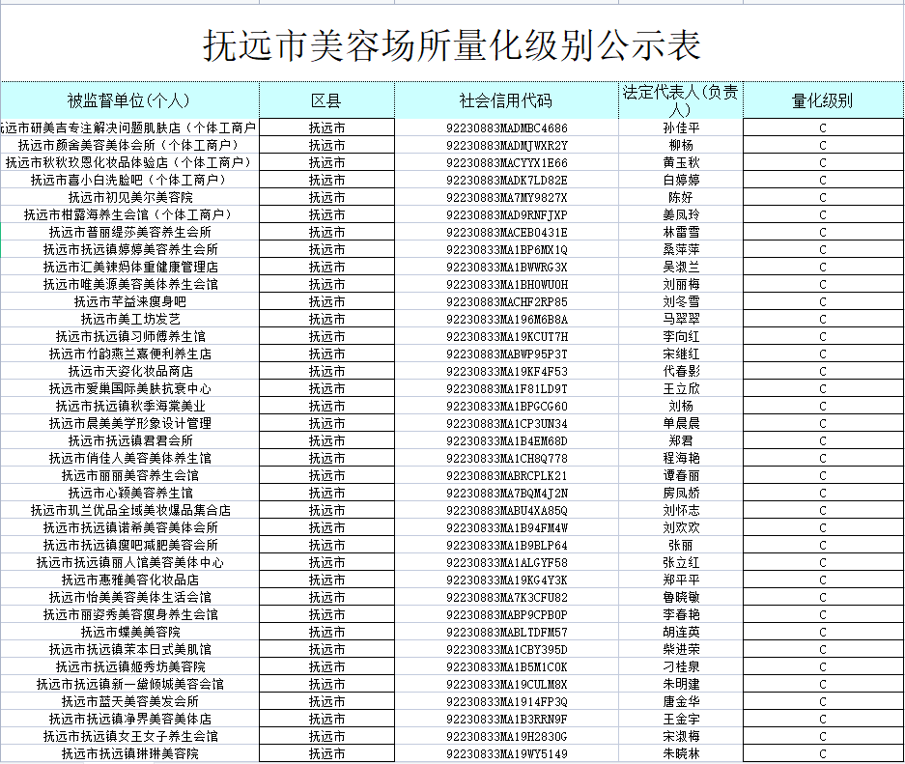
Task: Select 抚远市汇美辣妈体重健康管理店 cell
Action: (x=130, y=267)
